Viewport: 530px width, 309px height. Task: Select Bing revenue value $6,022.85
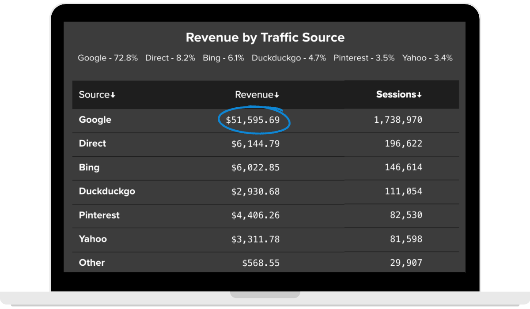[x=255, y=167]
